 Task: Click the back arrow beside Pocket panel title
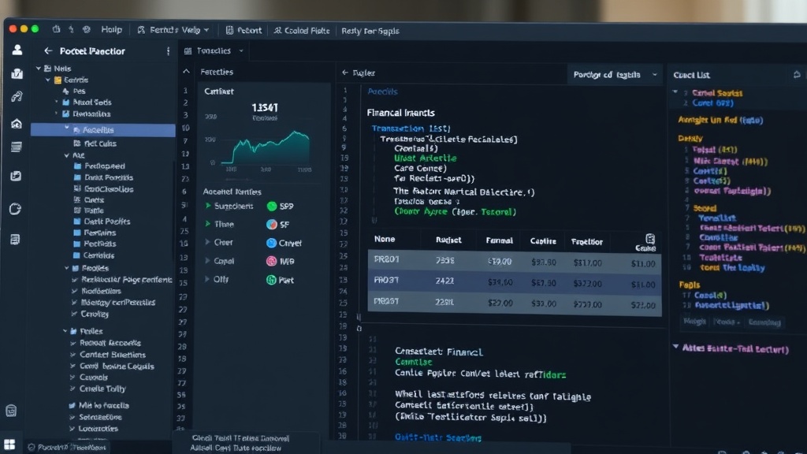pyautogui.click(x=48, y=51)
